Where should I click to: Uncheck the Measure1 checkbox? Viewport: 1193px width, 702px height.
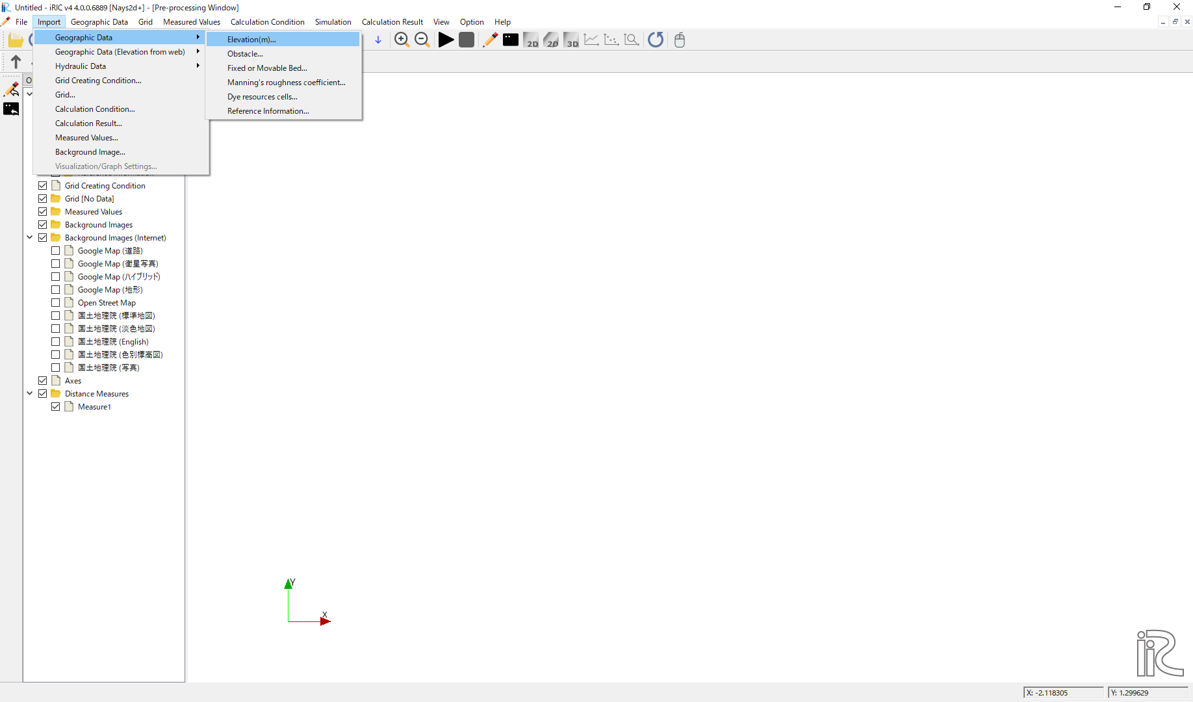(x=56, y=406)
